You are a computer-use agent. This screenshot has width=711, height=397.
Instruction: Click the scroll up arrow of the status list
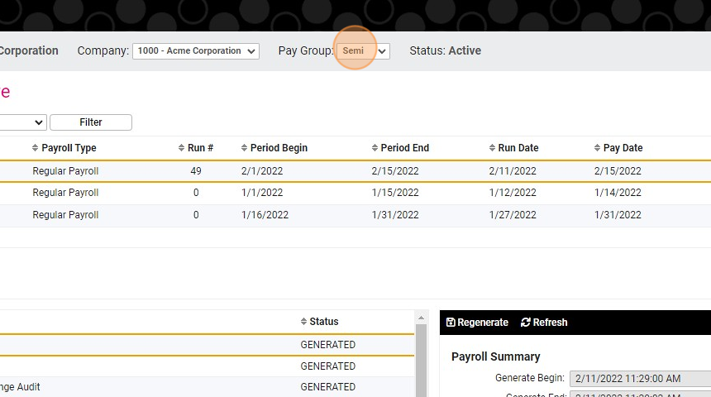[x=421, y=318]
